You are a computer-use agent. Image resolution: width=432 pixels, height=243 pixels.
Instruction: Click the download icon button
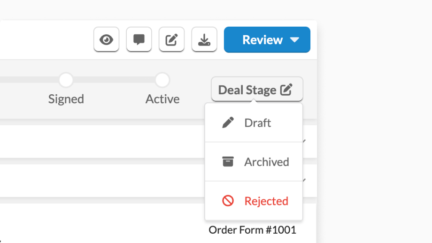204,39
